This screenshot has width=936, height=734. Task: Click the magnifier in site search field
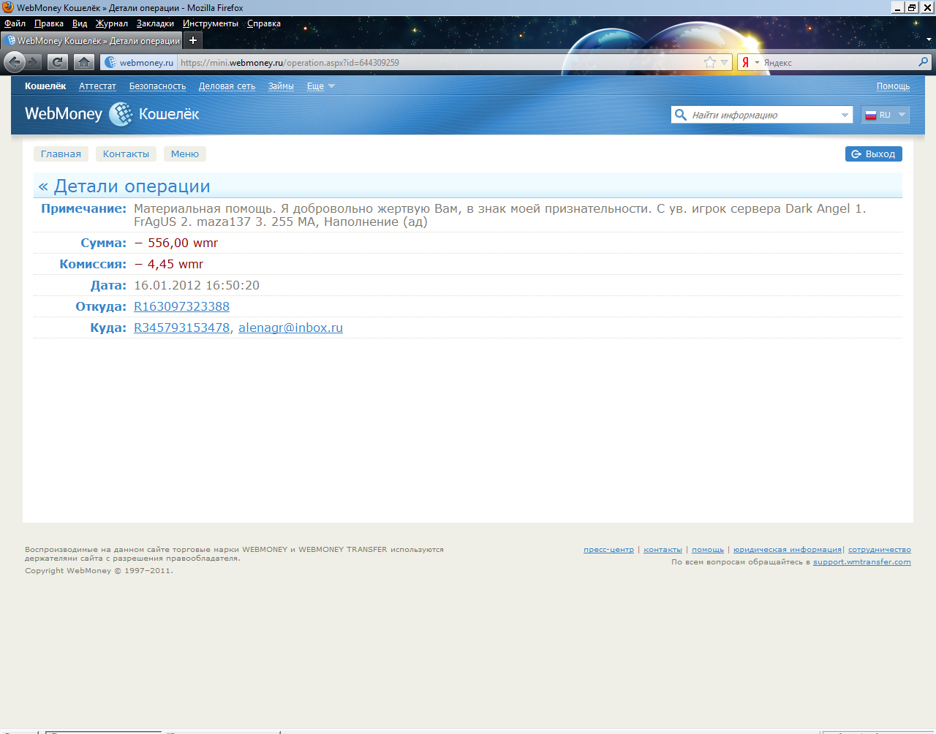coord(680,115)
